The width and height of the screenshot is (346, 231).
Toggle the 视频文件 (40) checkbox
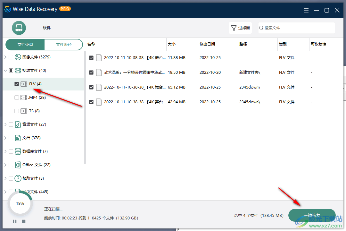coord(11,71)
